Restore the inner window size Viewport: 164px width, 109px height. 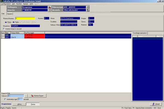coord(160,1)
